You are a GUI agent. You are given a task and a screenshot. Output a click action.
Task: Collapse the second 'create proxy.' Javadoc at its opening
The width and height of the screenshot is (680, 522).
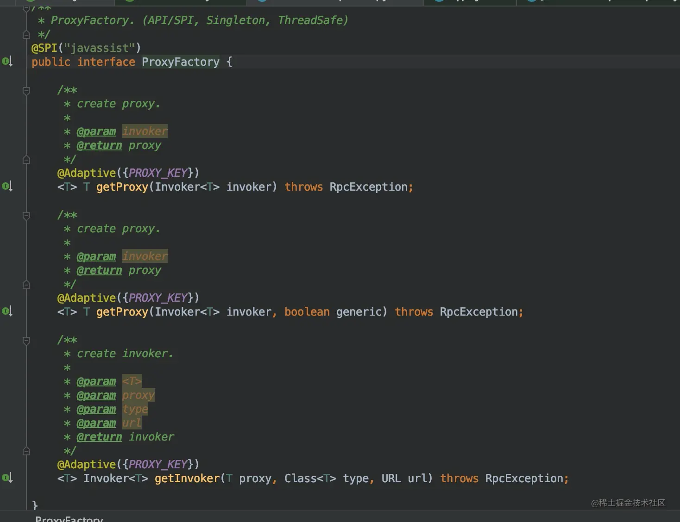coord(26,215)
